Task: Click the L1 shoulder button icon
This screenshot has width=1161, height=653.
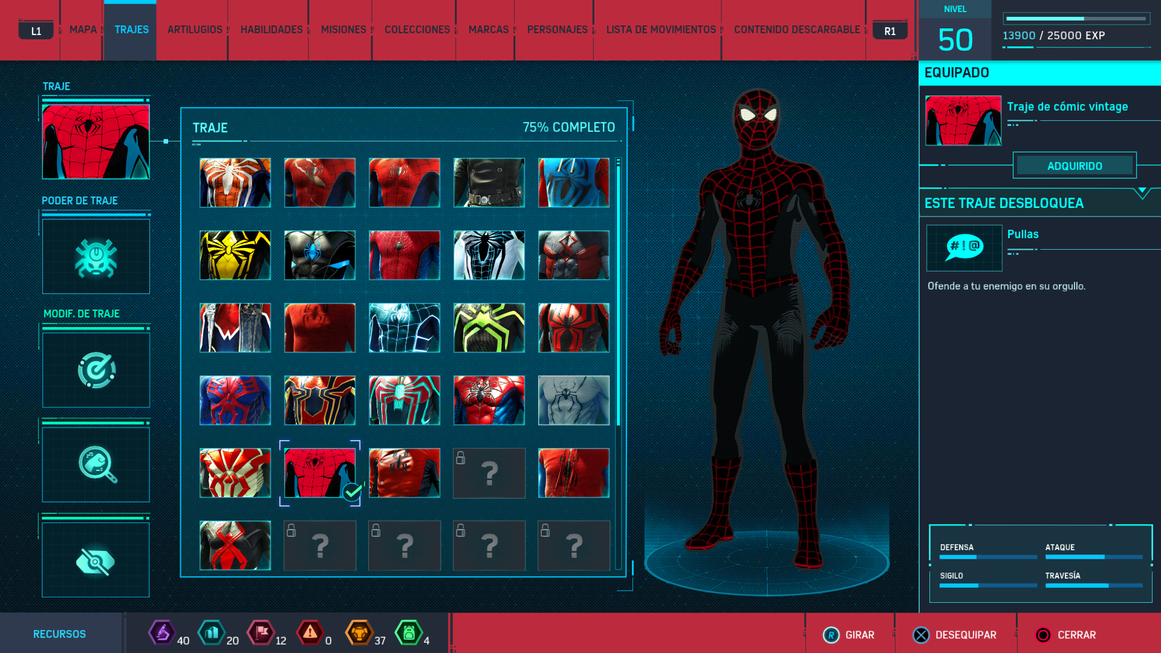Action: pos(36,31)
